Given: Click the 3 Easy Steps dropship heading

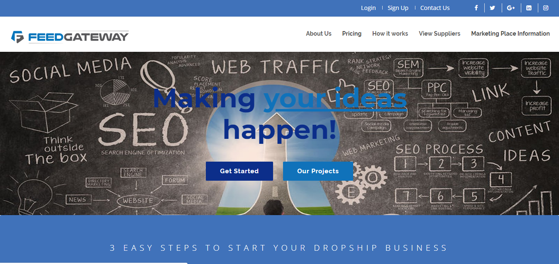Looking at the screenshot, I should tap(279, 248).
